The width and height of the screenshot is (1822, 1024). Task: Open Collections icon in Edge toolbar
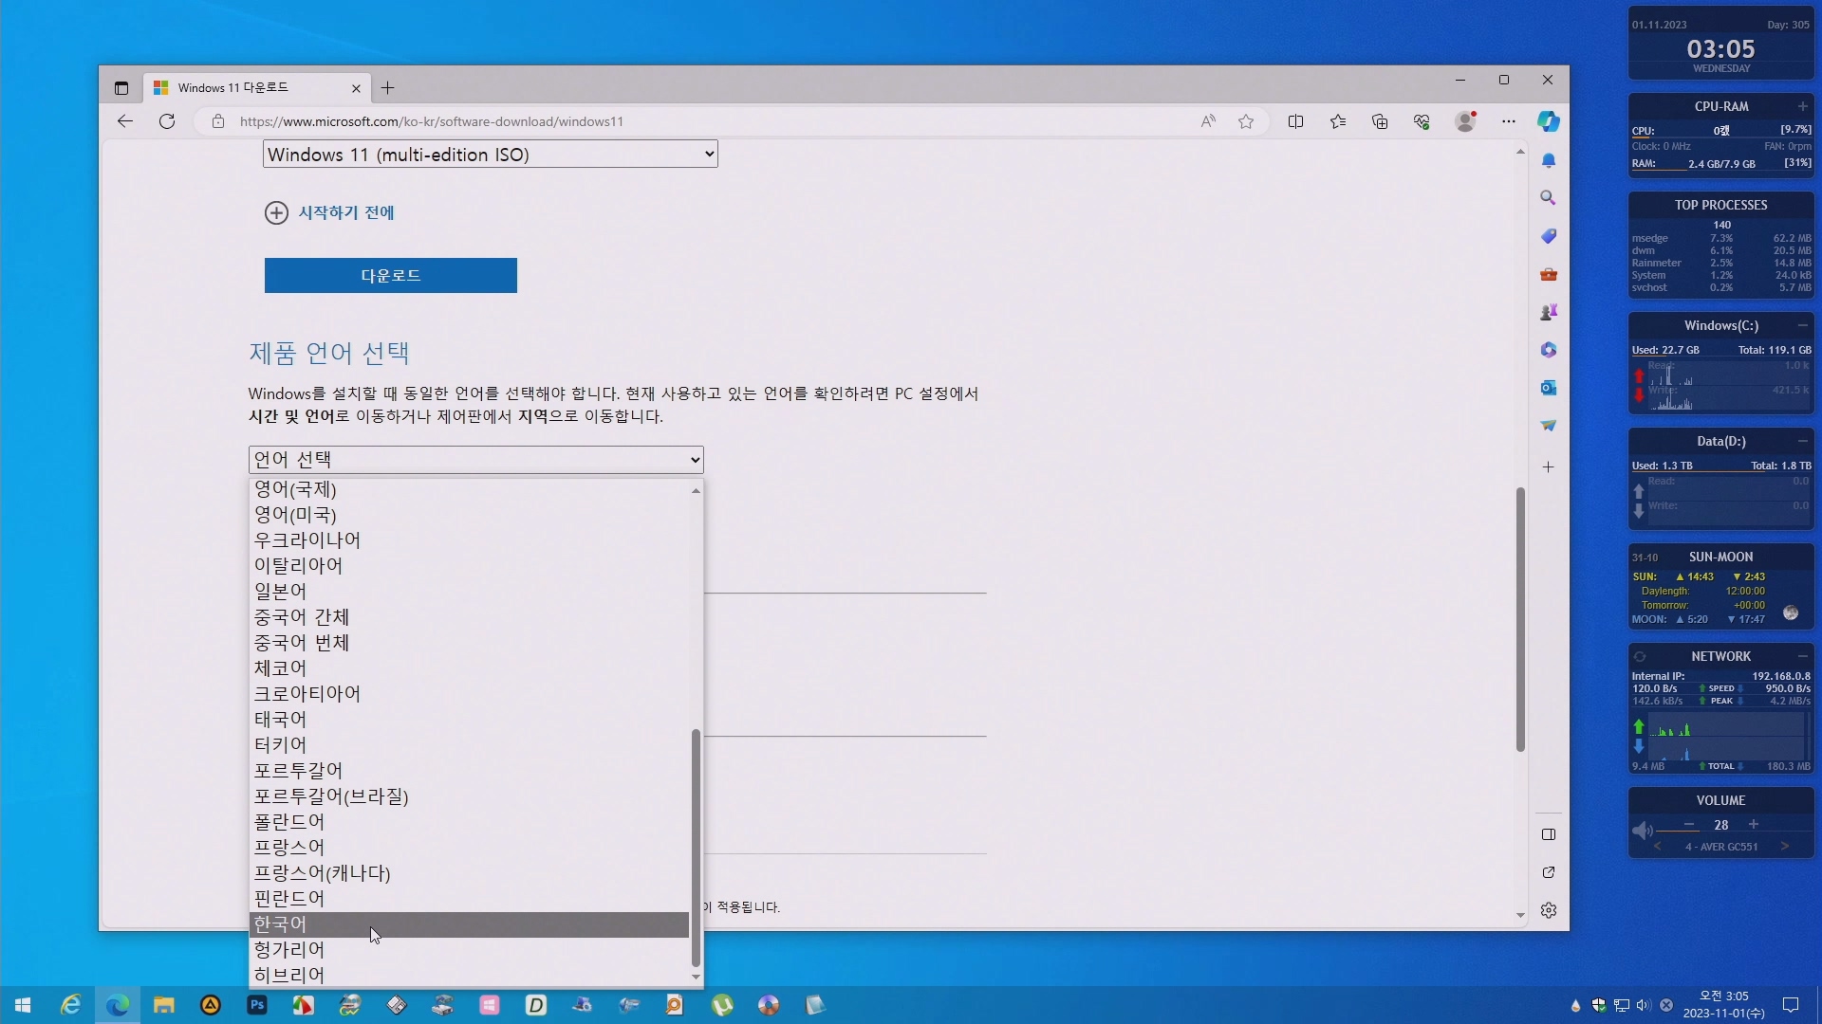1380,121
